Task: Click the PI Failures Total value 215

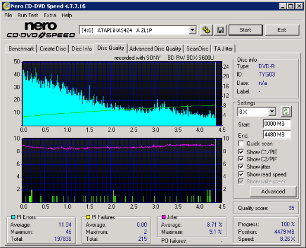Action: 142,239
